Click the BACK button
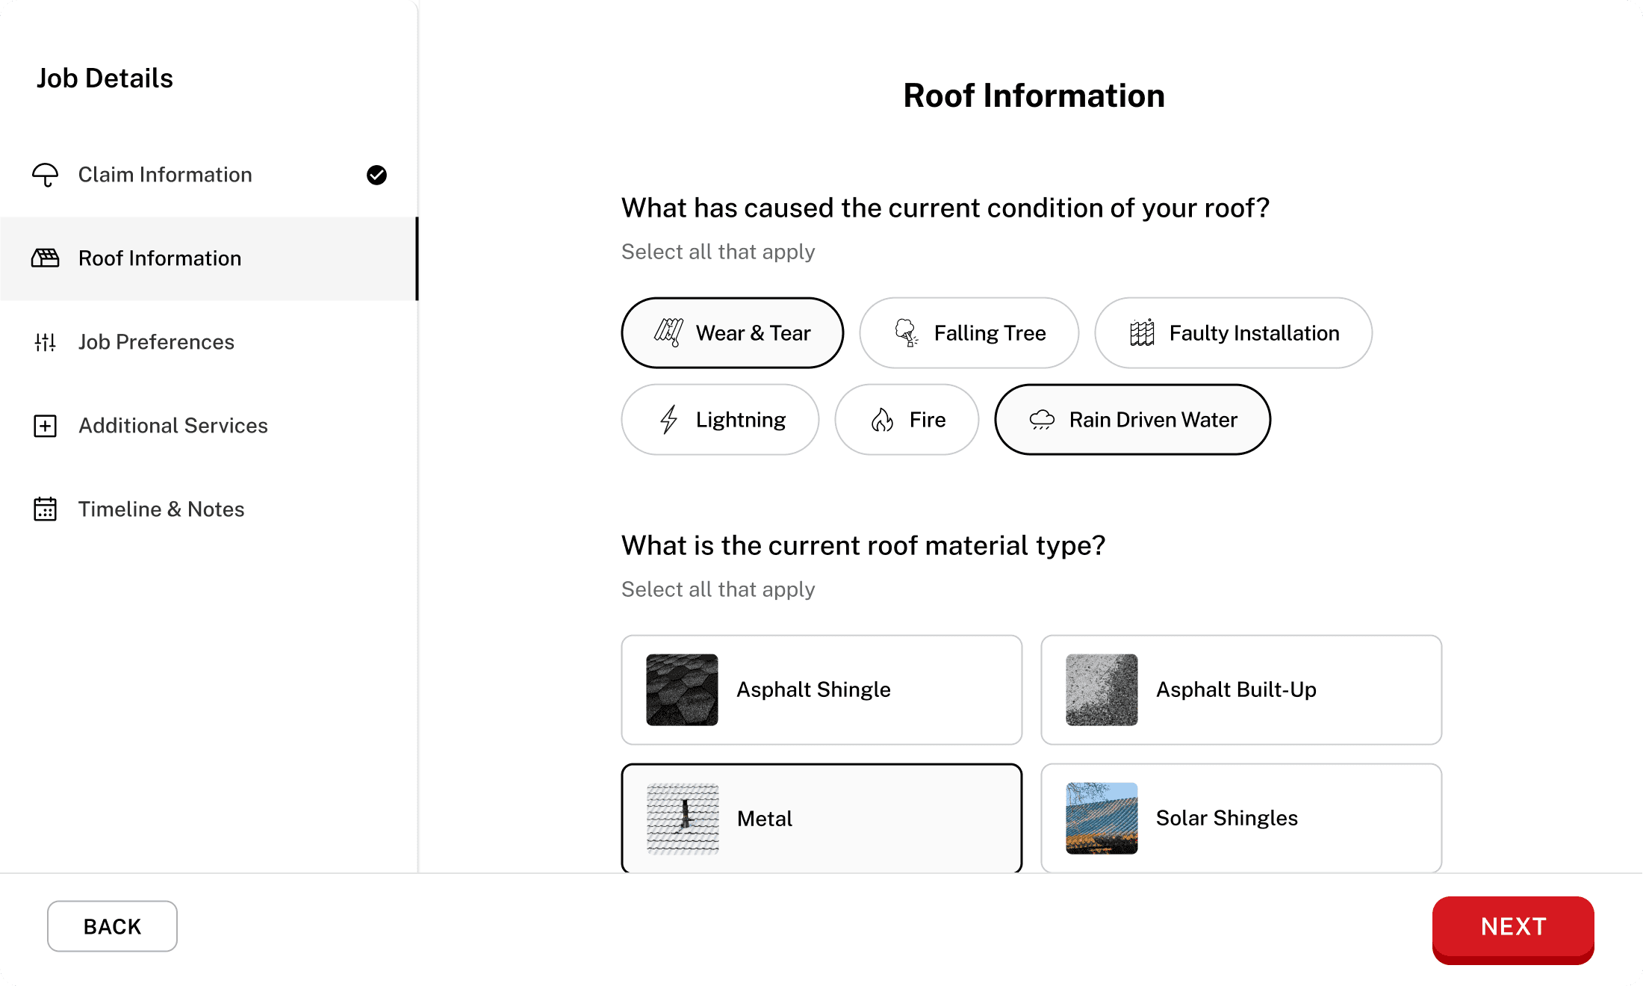Screen dimensions: 1643x986 [x=112, y=926]
